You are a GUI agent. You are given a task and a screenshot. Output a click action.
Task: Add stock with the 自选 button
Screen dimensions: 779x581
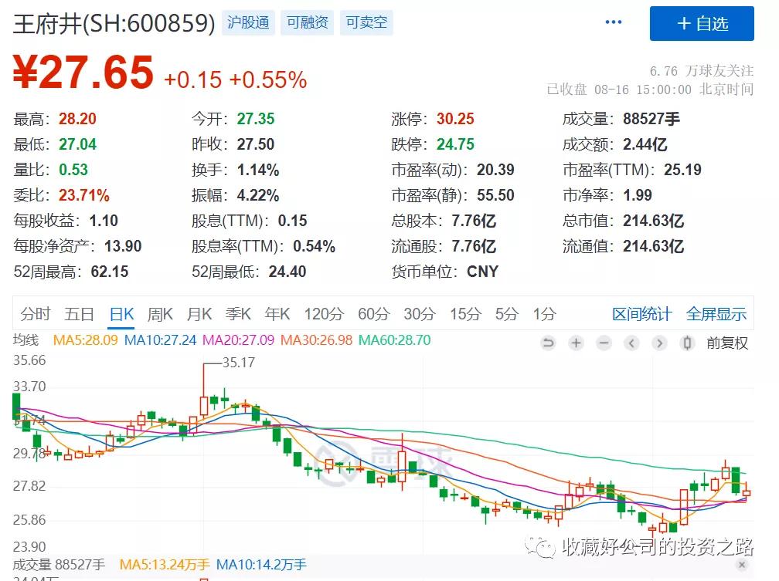pyautogui.click(x=702, y=23)
